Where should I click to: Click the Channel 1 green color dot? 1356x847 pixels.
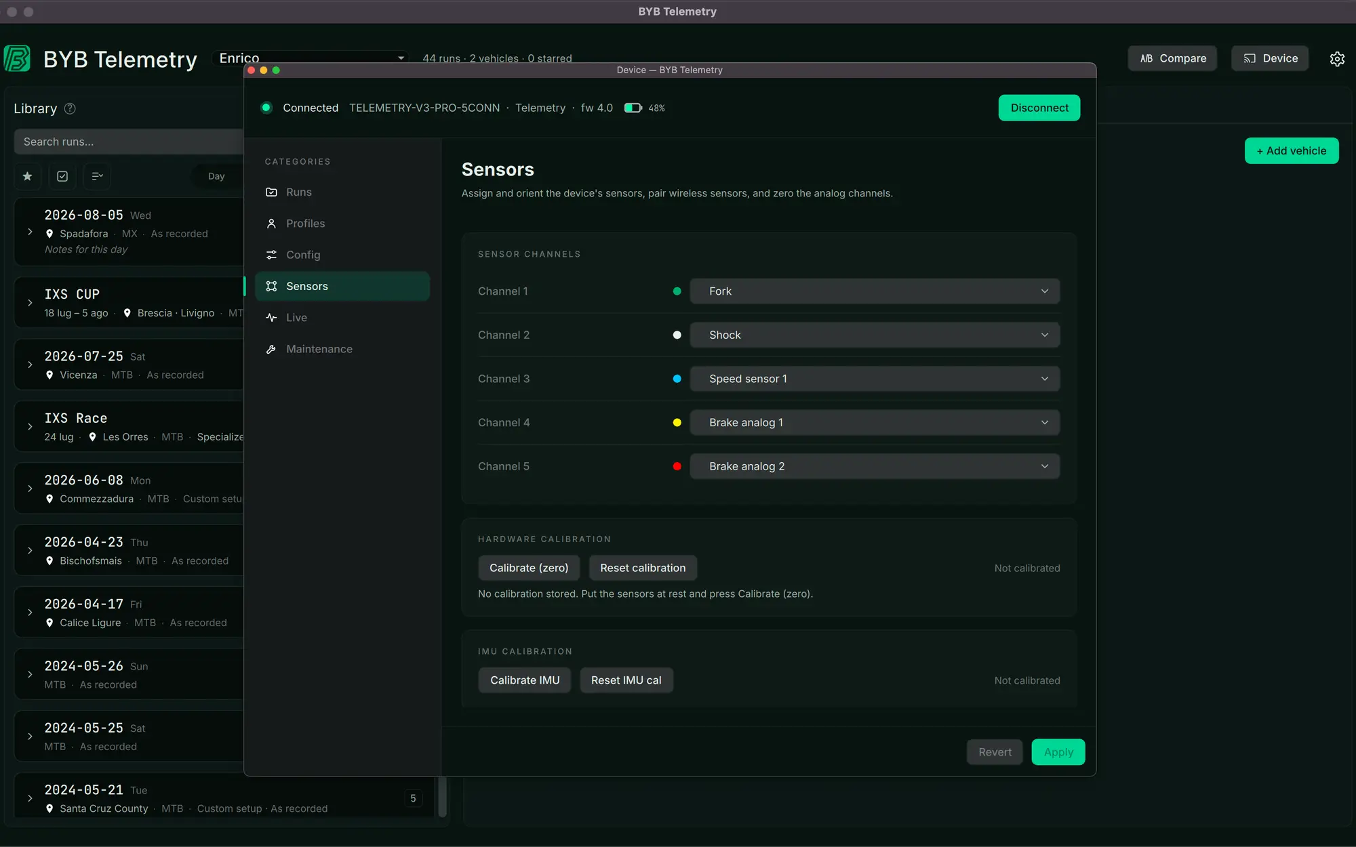[x=677, y=291]
